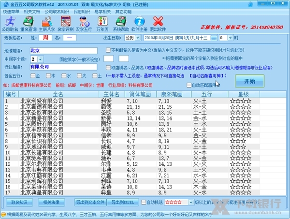
Task: Click 行业后缀 field with 有限公司
Action: tap(63, 67)
